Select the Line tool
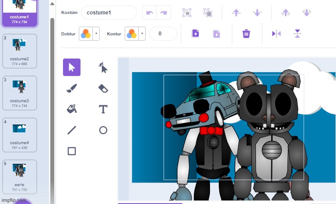The image size is (336, 204). [x=72, y=130]
